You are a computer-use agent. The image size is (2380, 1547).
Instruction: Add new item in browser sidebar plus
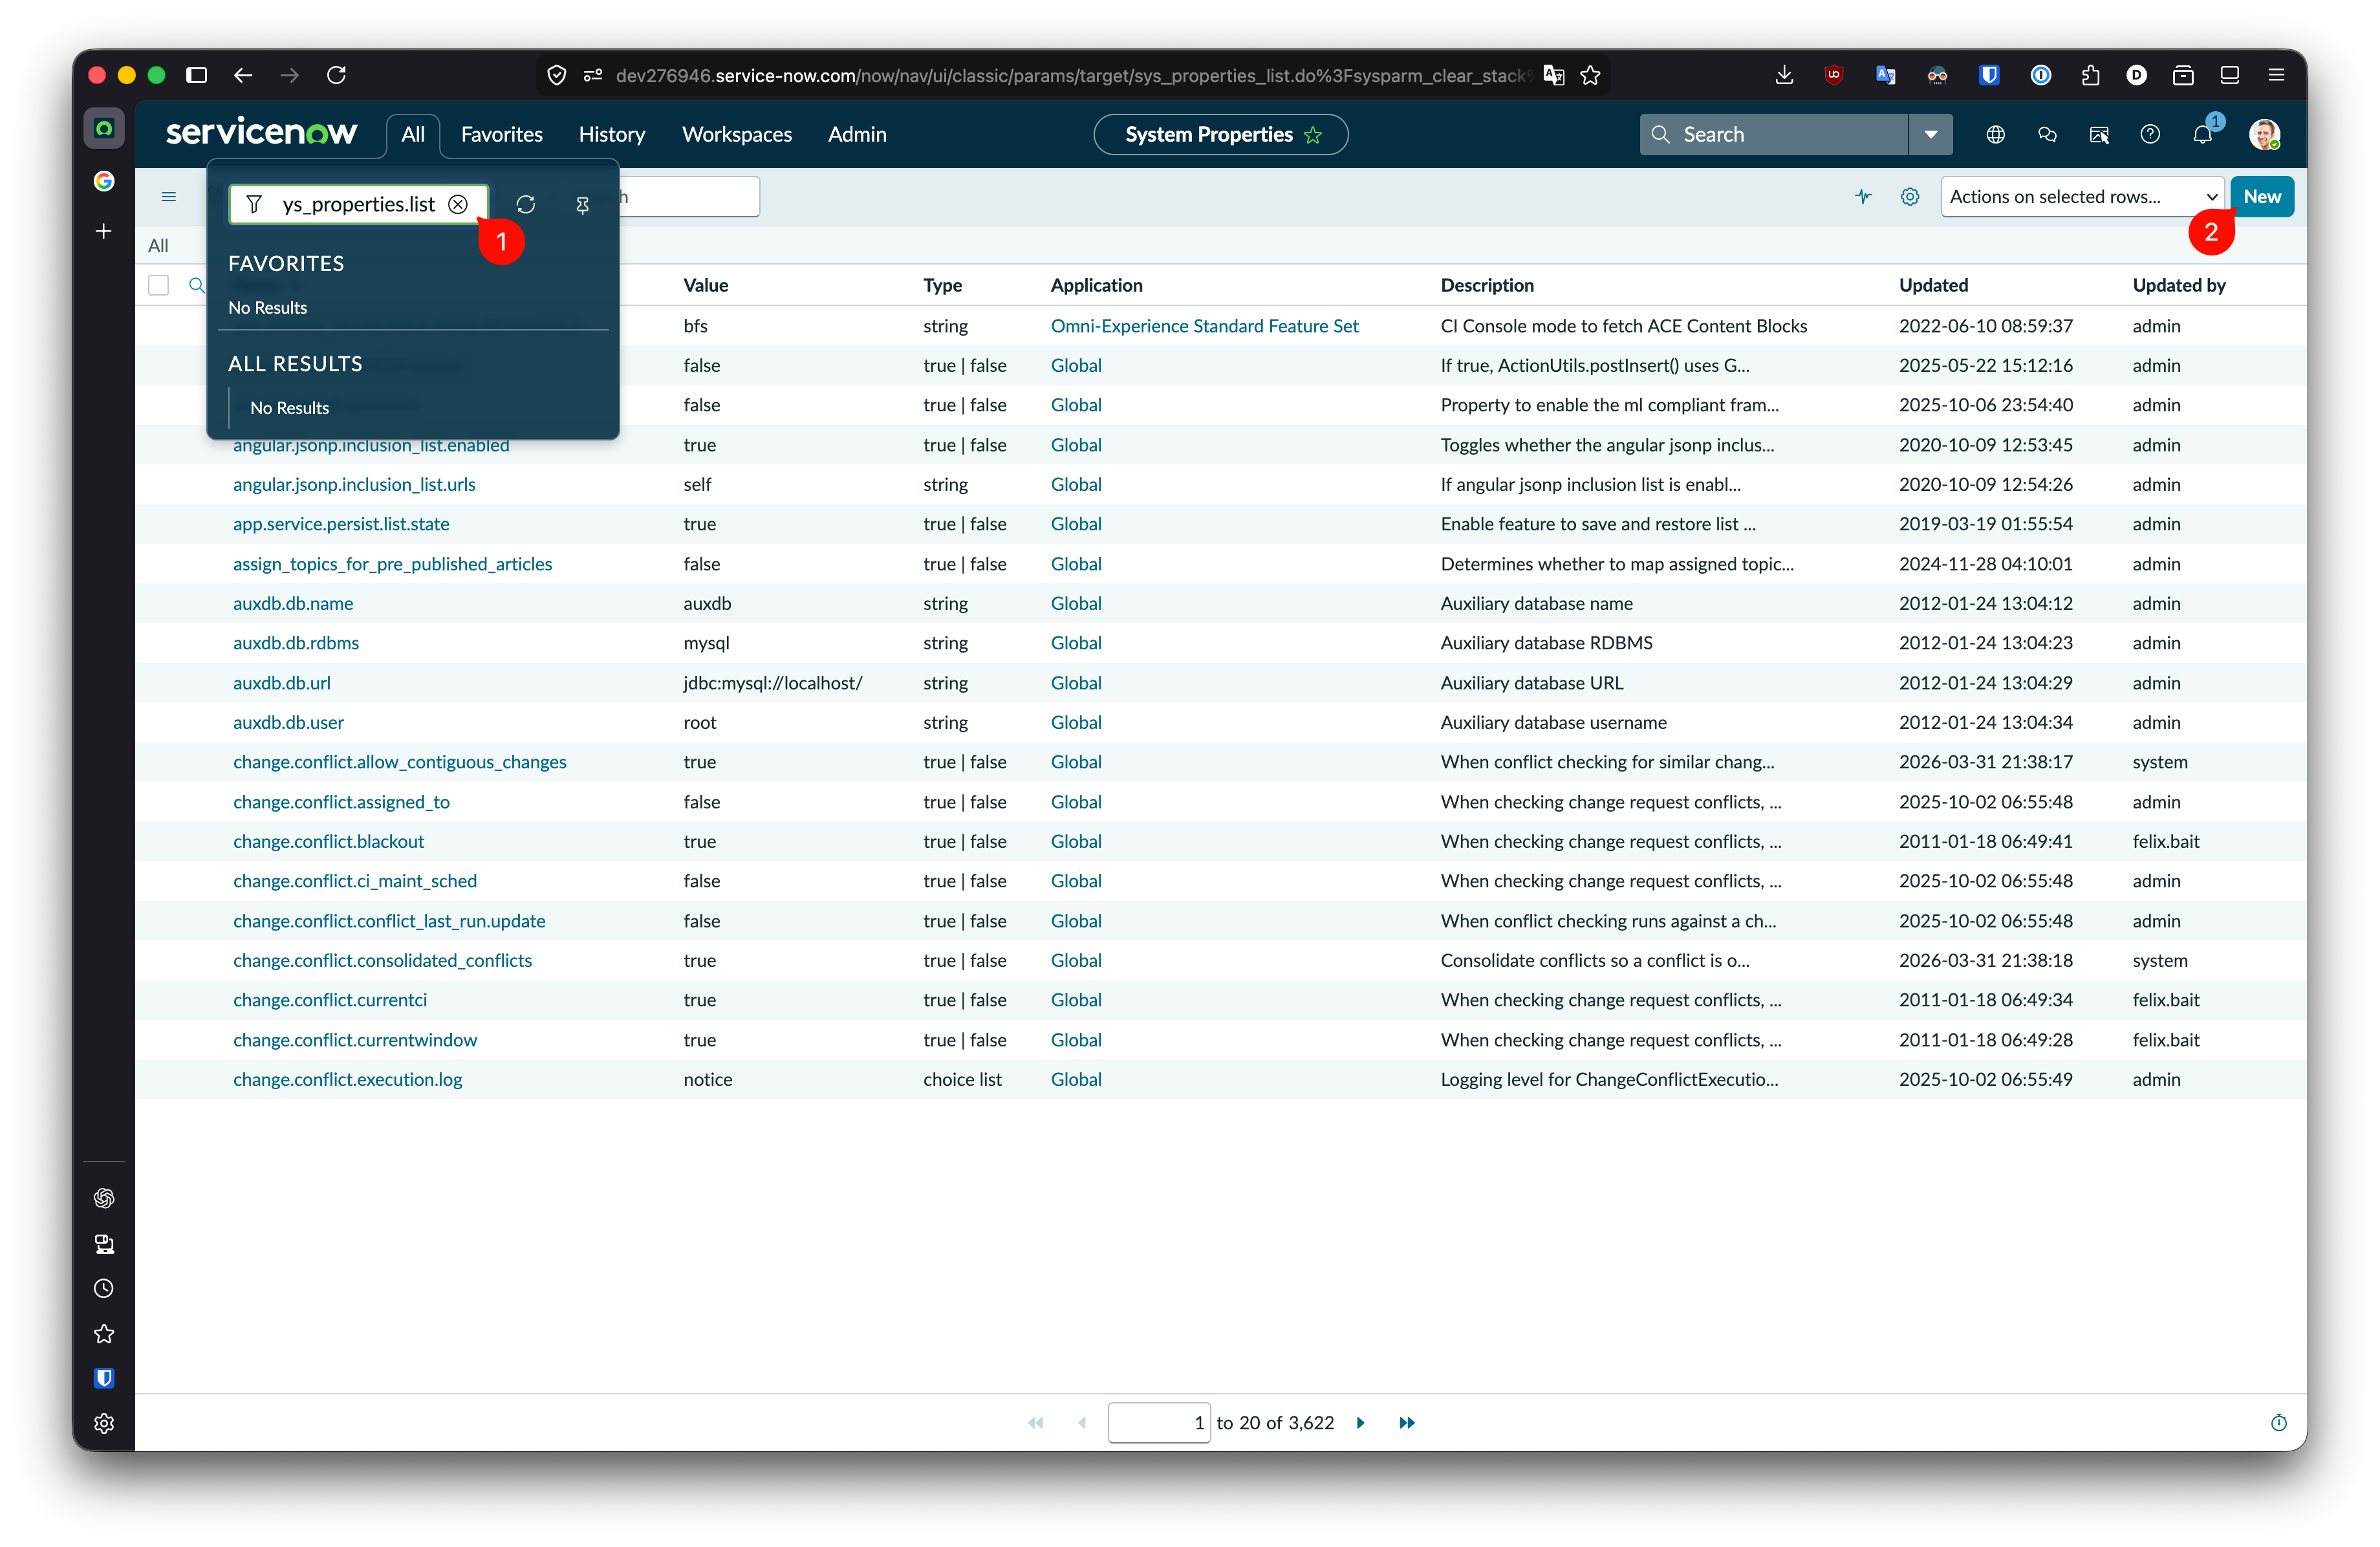(x=104, y=231)
